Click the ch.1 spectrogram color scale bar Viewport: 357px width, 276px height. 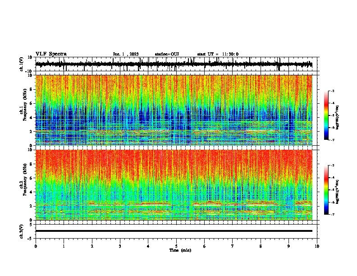(326, 115)
